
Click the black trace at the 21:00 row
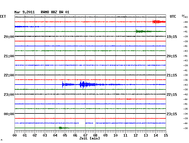(x=90, y=56)
